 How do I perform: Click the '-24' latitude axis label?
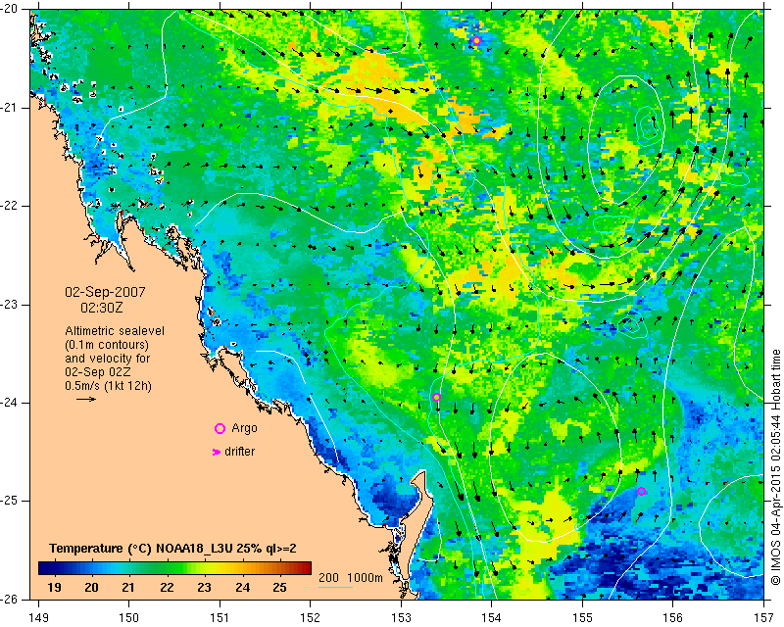click(10, 403)
